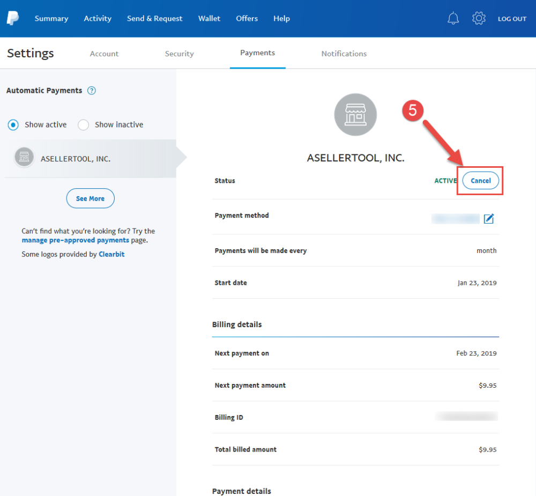Click the Start date value Jan 23, 2019
Screen dimensions: 536x496
pyautogui.click(x=477, y=283)
